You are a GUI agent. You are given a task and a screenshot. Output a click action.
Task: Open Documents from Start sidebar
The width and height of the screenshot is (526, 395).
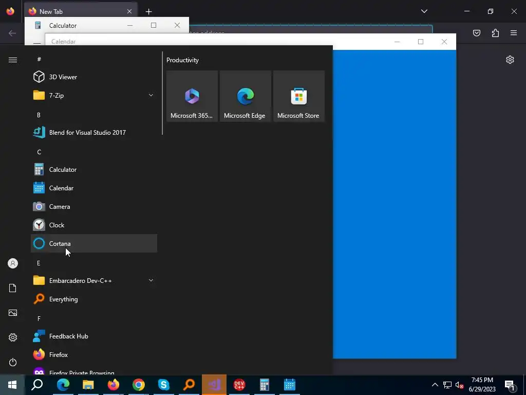coord(13,288)
